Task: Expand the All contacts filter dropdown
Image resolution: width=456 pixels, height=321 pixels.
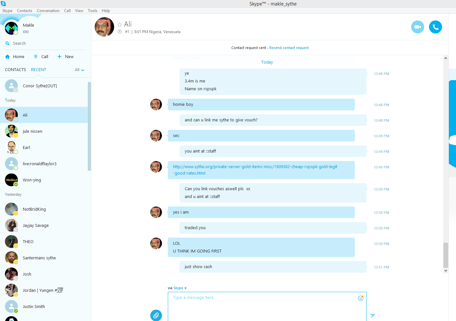Action: tap(79, 70)
